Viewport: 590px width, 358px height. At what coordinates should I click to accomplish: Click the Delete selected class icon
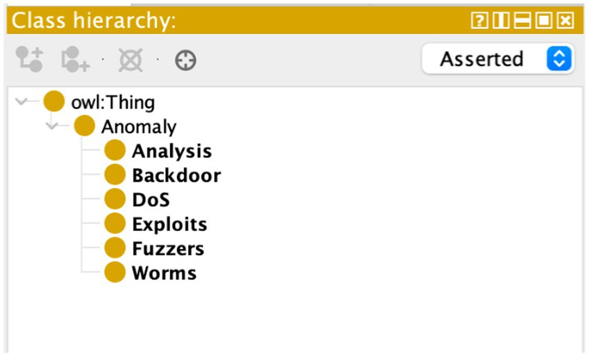point(129,60)
